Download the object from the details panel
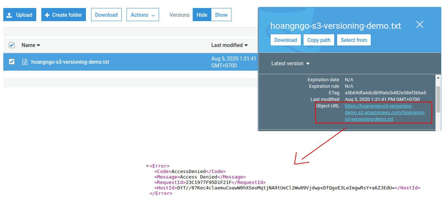This screenshot has width=445, height=204. tap(286, 40)
